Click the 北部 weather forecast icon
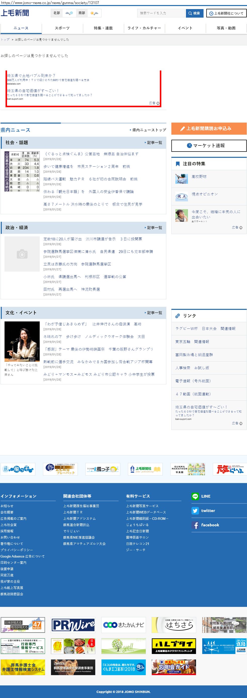247x698 pixels. click(69, 13)
